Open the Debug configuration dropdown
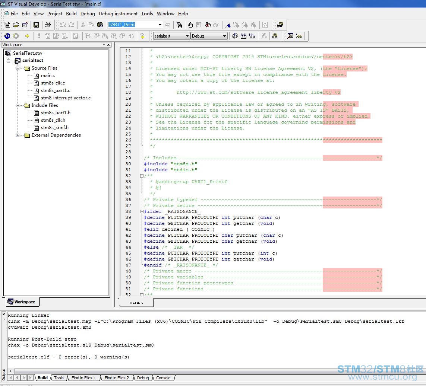 pyautogui.click(x=224, y=36)
